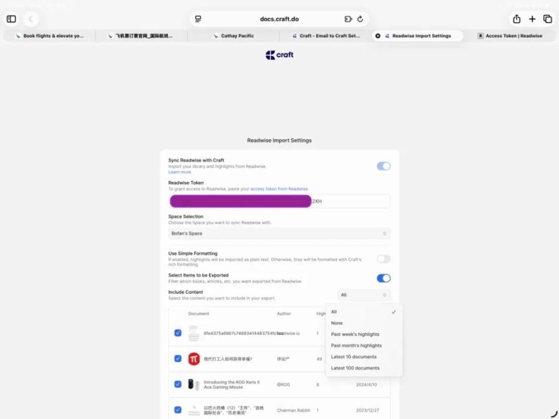Uncheck ROG Keris II Gaming Mouse checkbox
The width and height of the screenshot is (559, 419).
[x=178, y=384]
